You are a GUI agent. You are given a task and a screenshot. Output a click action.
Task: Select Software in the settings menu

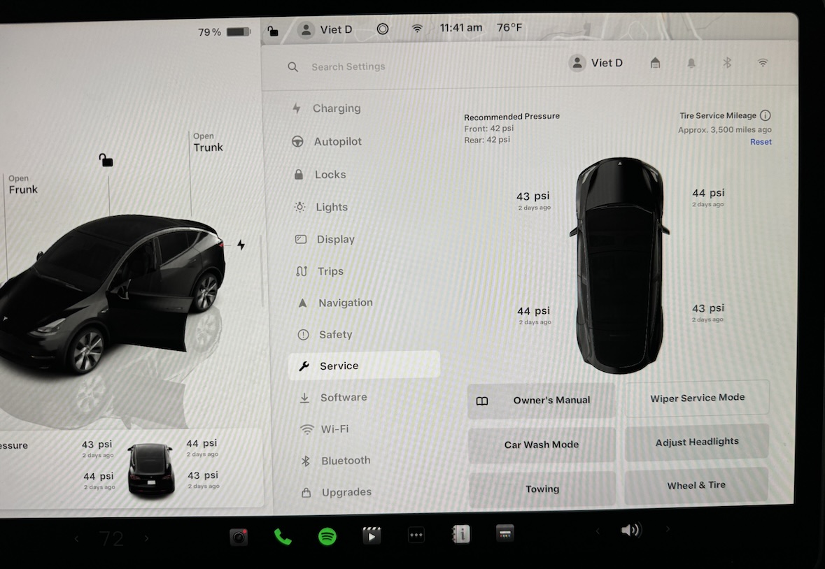click(343, 397)
